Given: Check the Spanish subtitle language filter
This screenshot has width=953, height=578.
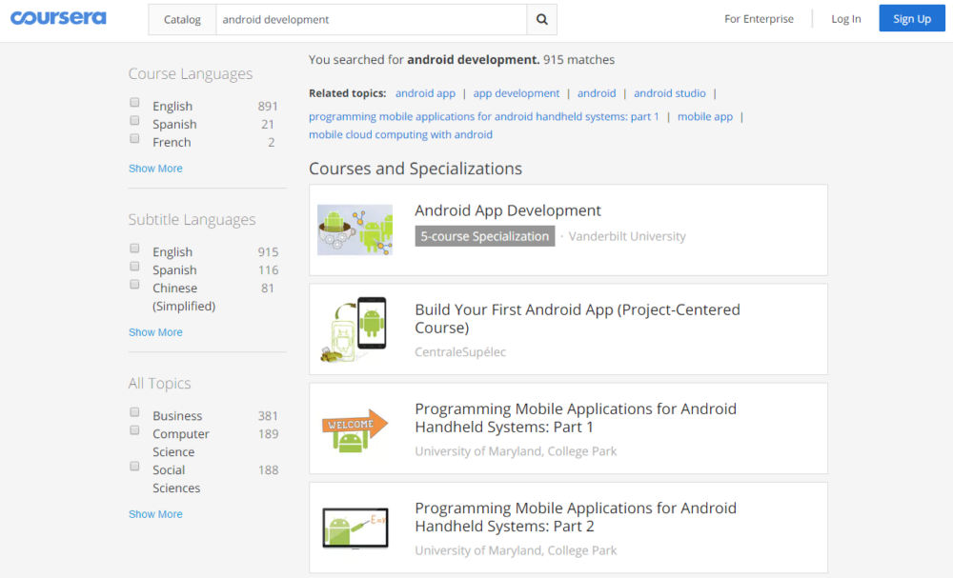Looking at the screenshot, I should pyautogui.click(x=134, y=267).
